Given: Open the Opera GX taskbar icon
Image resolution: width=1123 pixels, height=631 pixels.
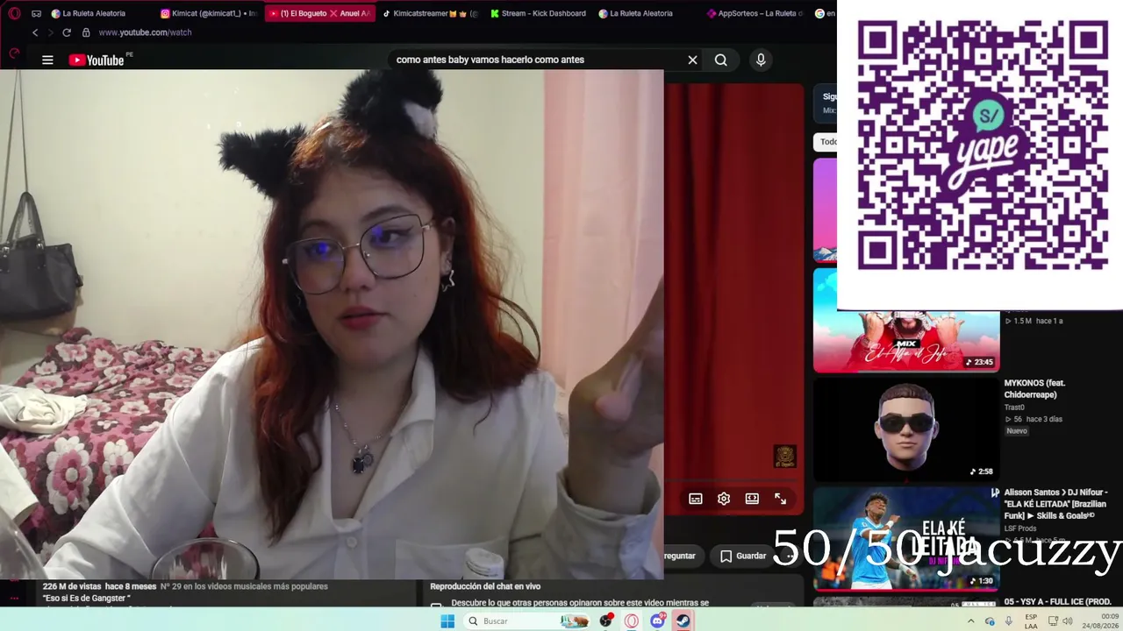Looking at the screenshot, I should click(632, 620).
